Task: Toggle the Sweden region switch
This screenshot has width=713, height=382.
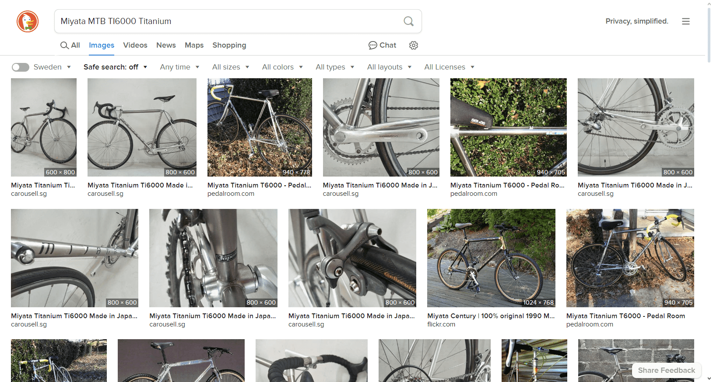Action: [x=21, y=67]
